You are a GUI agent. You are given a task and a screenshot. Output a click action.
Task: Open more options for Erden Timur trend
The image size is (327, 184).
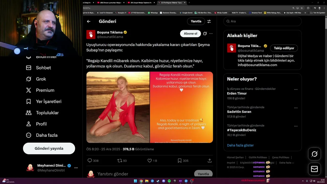coord(296,89)
